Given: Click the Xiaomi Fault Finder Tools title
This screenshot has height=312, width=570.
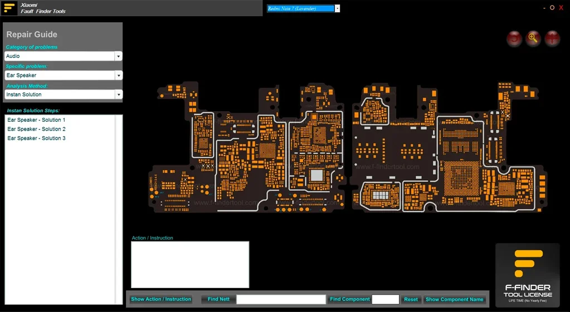Looking at the screenshot, I should tap(43, 8).
